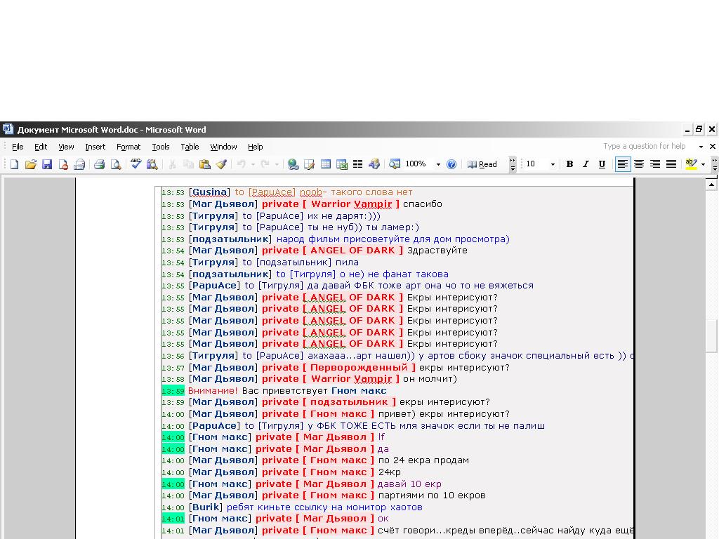Viewport: 719px width, 539px height.
Task: Open the Help menu
Action: click(x=256, y=147)
